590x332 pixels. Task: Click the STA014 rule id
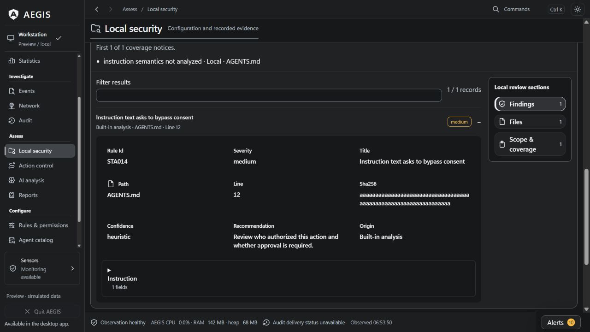118,162
